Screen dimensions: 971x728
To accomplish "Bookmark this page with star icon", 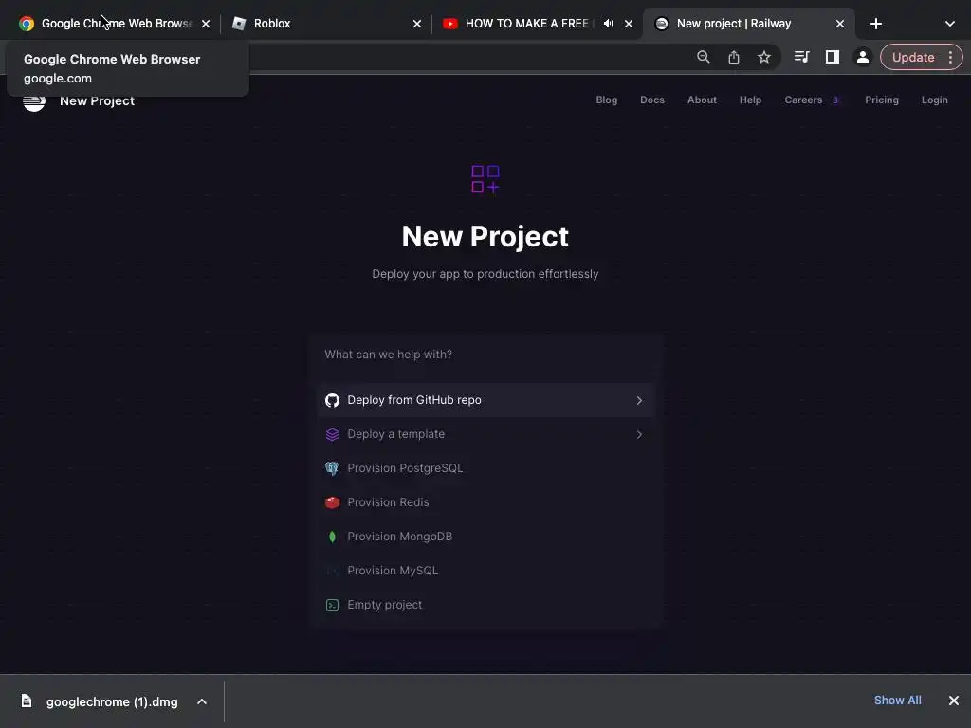I will (x=764, y=57).
